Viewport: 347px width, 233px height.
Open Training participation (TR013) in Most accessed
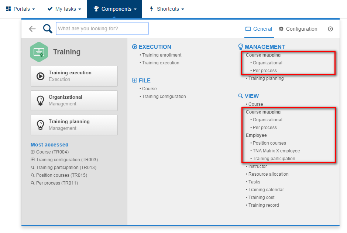coord(66,168)
